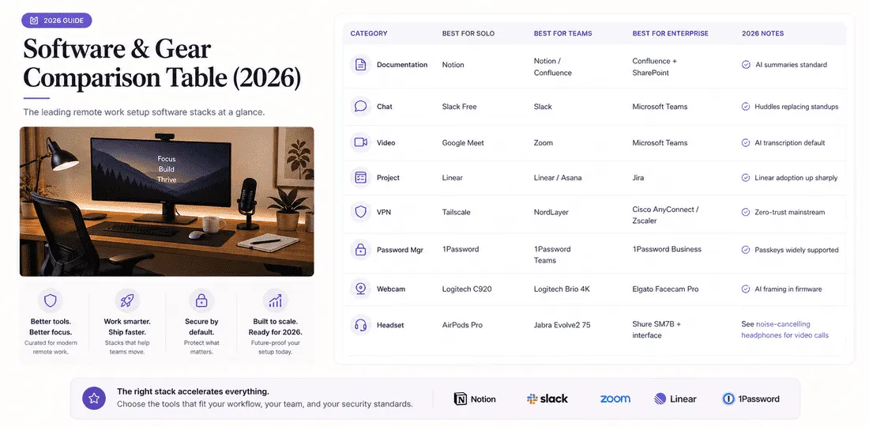Click the Password Mgr lock icon
This screenshot has width=869, height=427.
coord(361,250)
